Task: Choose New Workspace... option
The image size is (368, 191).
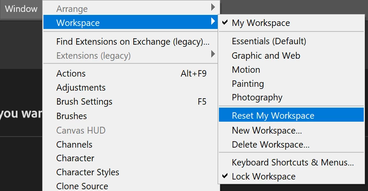Action: [267, 130]
